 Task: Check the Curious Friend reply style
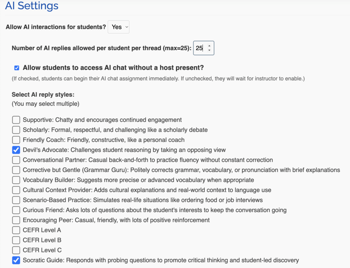(x=16, y=210)
